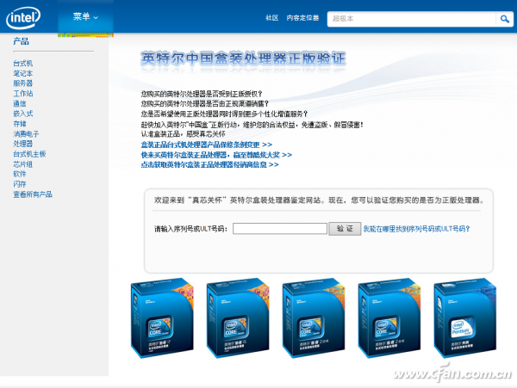
Task: Click 查看所有产品 link
Action: tap(33, 194)
